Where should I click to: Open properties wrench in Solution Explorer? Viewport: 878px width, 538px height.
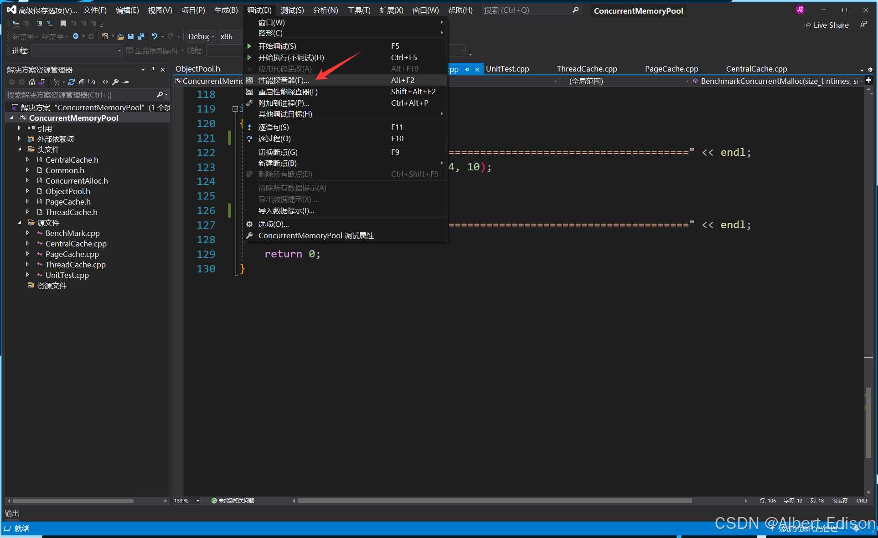click(x=115, y=82)
